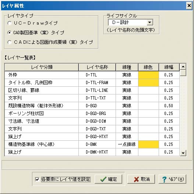Screen dimensions: 194x194
Task: Click the D-TTL-FRAM yellow color cell
Action: (x=148, y=83)
